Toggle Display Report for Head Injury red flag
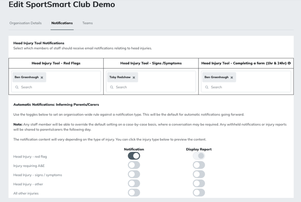Image resolution: width=301 pixels, height=202 pixels. pos(199,156)
